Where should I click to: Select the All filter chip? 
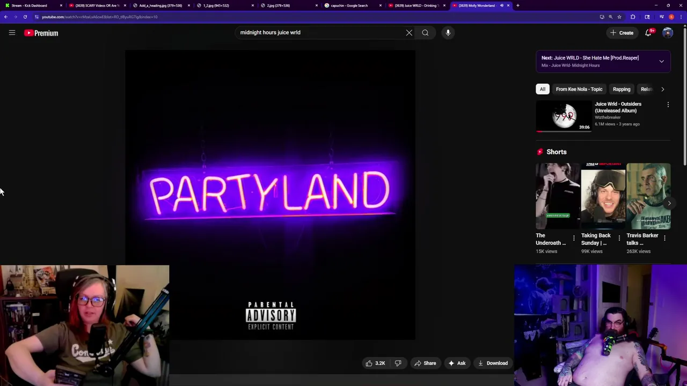(x=543, y=89)
